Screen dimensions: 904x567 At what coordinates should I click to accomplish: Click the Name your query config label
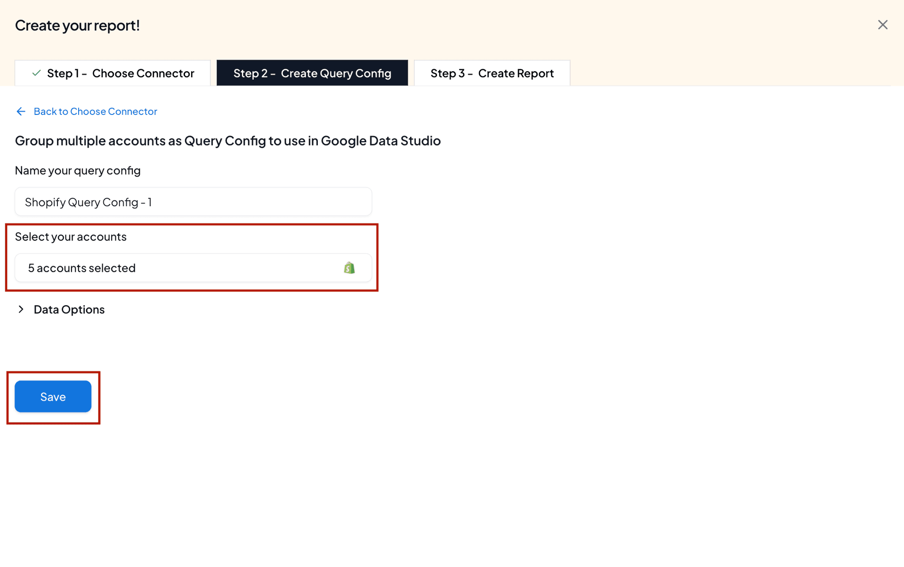tap(78, 170)
